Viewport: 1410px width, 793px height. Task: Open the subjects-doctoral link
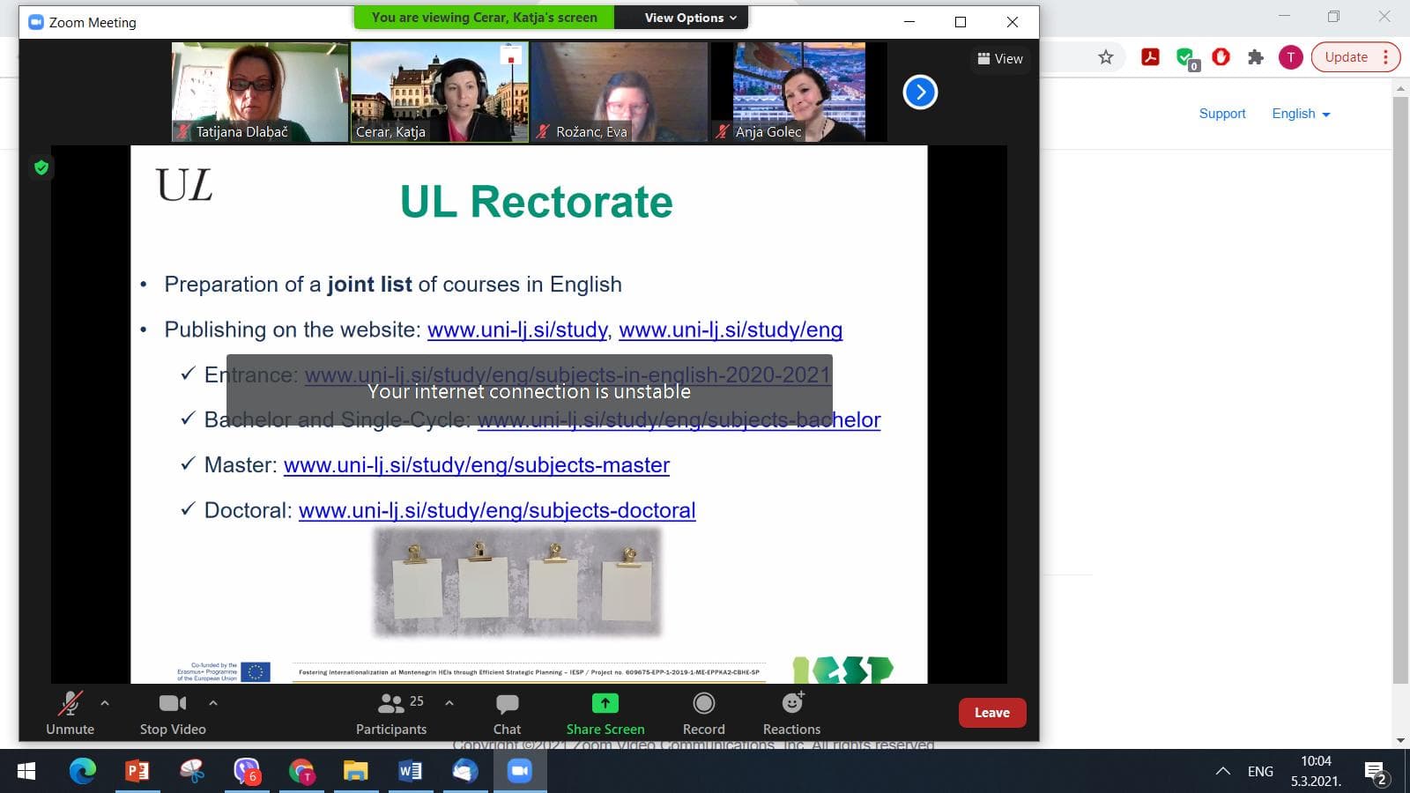click(x=497, y=510)
